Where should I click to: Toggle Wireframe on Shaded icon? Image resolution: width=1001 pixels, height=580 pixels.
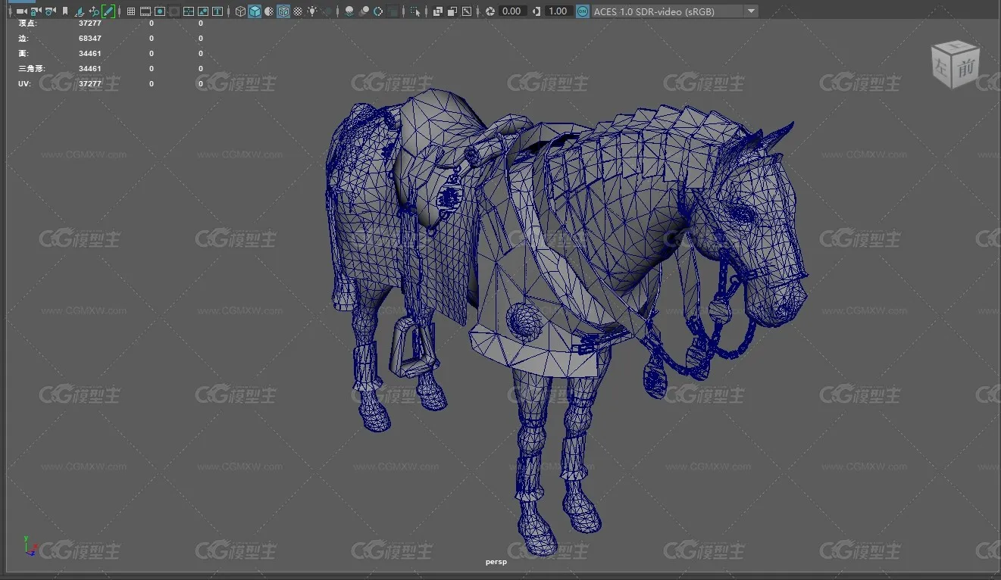[283, 11]
